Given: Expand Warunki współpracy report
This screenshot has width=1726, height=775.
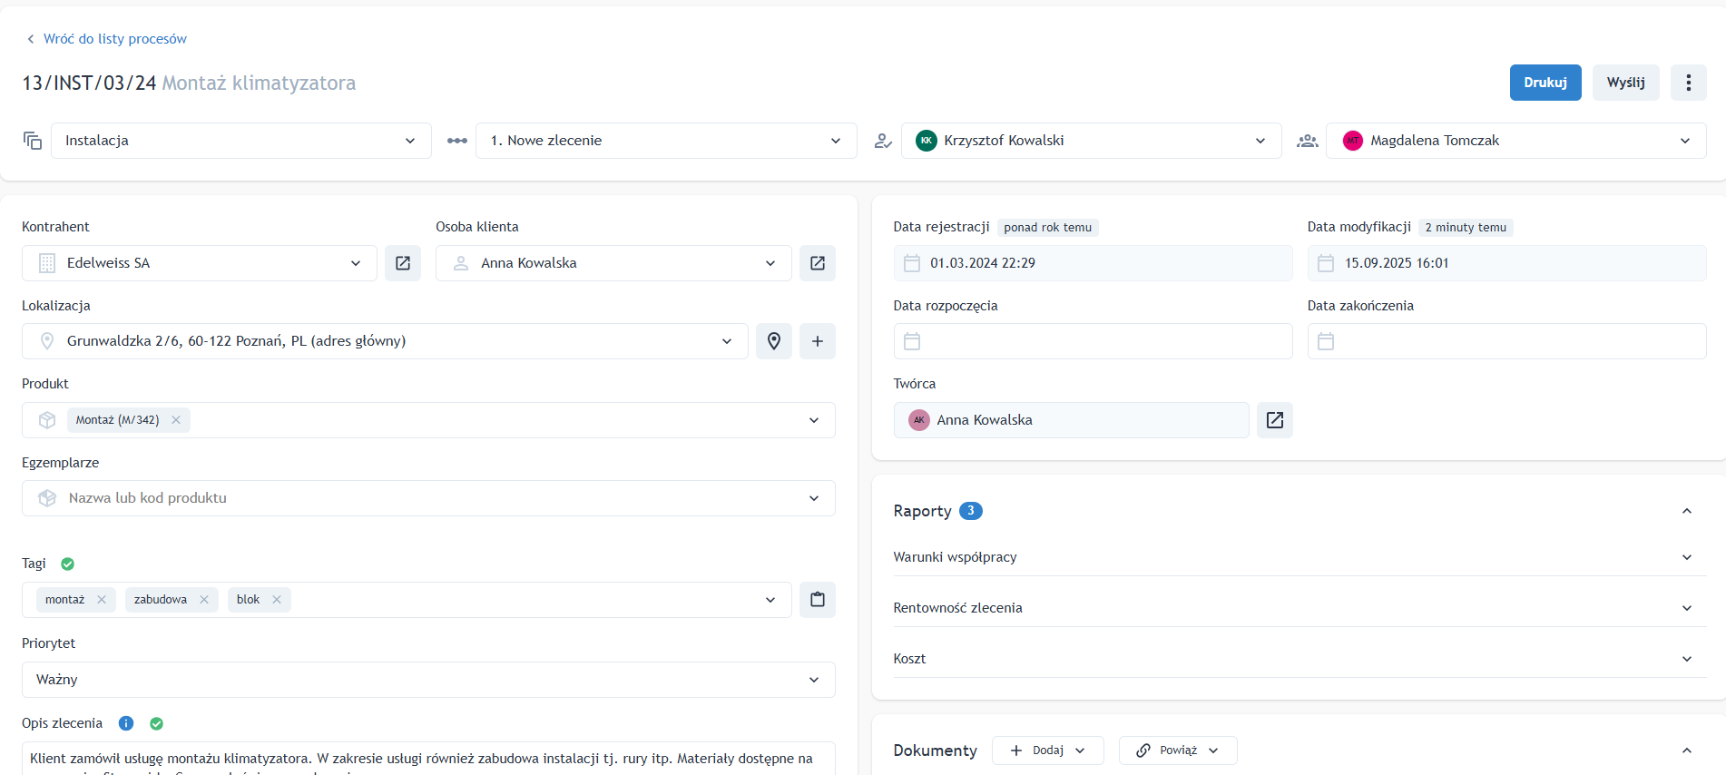Looking at the screenshot, I should [1298, 557].
